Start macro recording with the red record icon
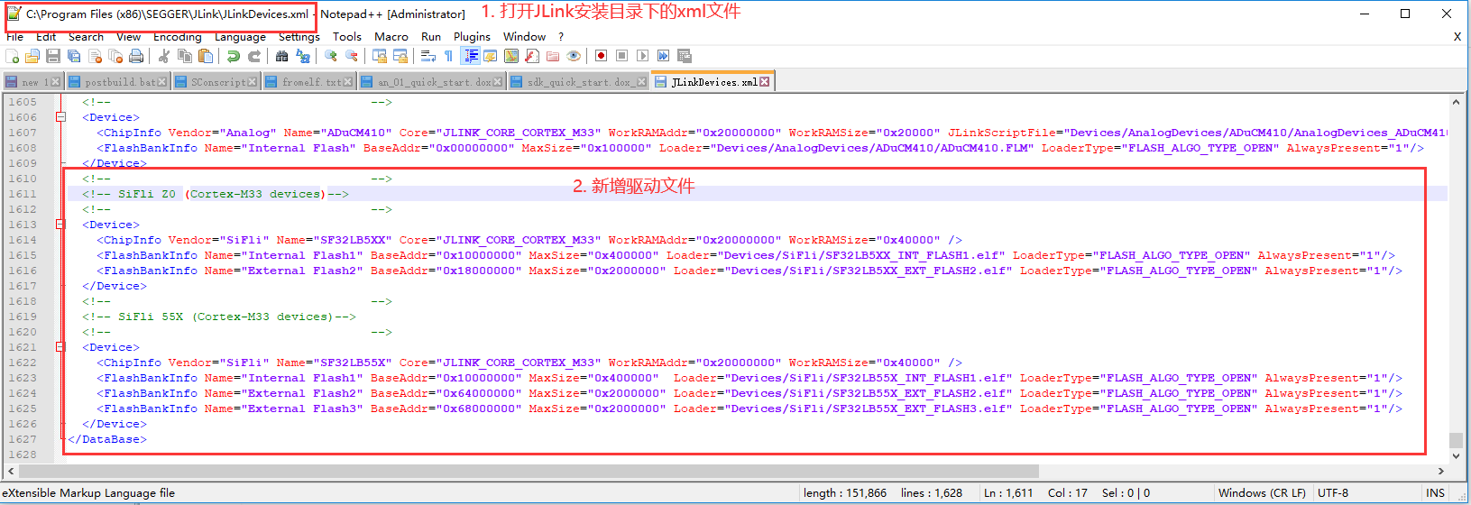This screenshot has width=1471, height=505. [601, 56]
